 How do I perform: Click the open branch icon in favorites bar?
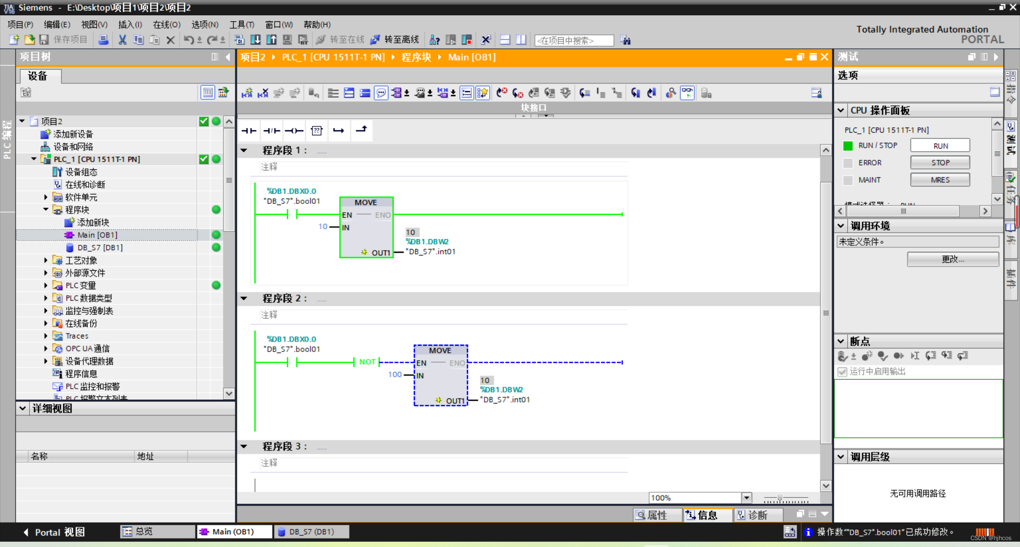[x=338, y=131]
